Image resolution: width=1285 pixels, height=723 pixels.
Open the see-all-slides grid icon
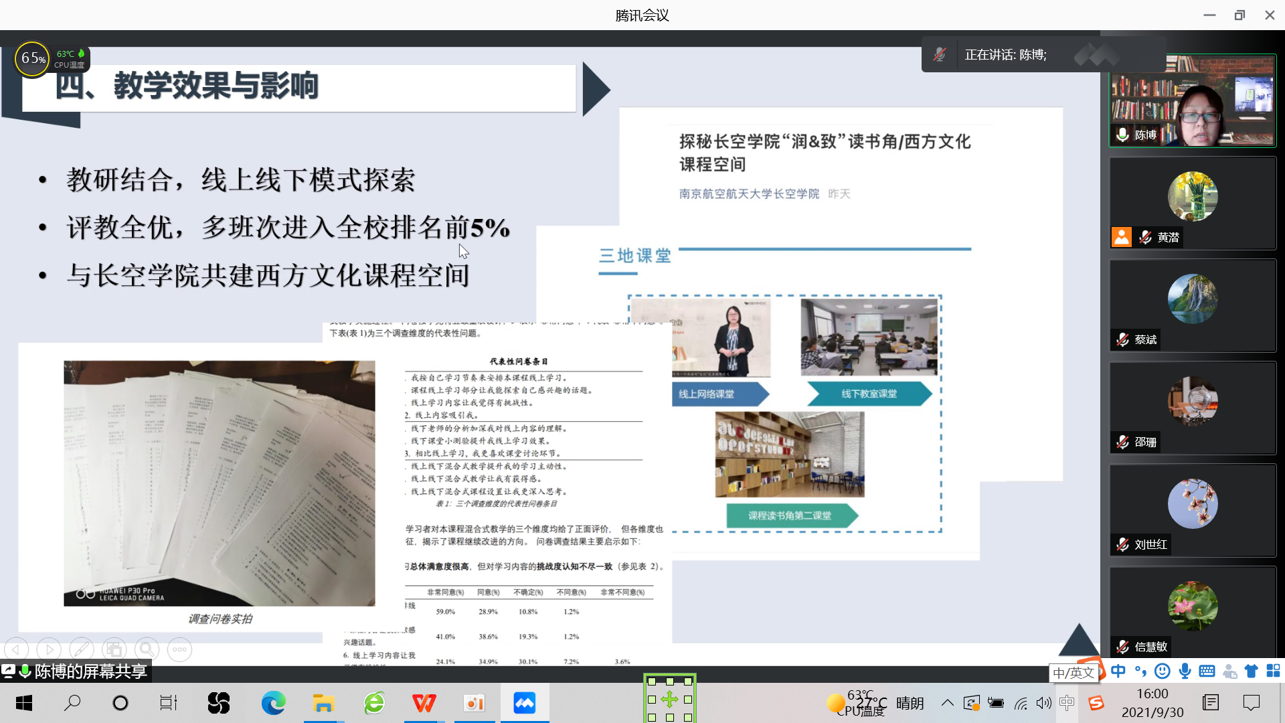pyautogui.click(x=114, y=649)
